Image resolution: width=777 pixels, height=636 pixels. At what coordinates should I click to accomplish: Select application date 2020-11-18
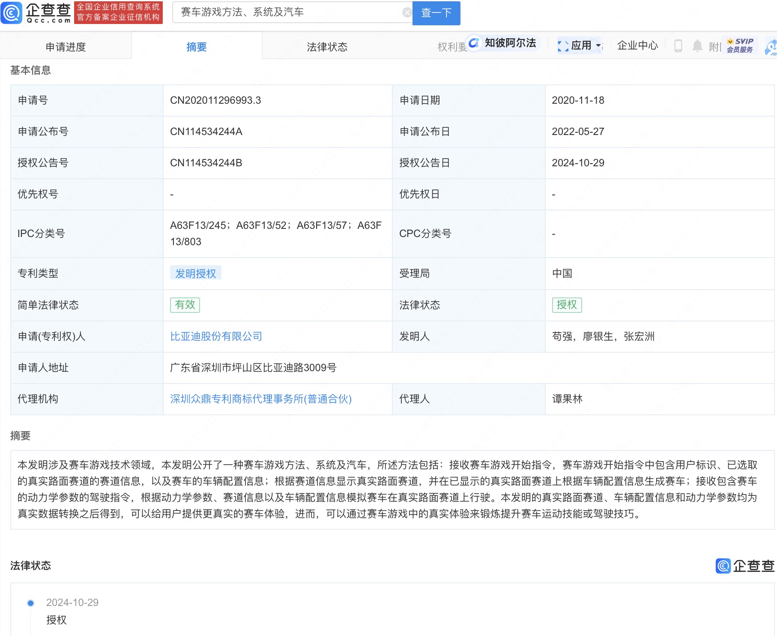tap(578, 100)
